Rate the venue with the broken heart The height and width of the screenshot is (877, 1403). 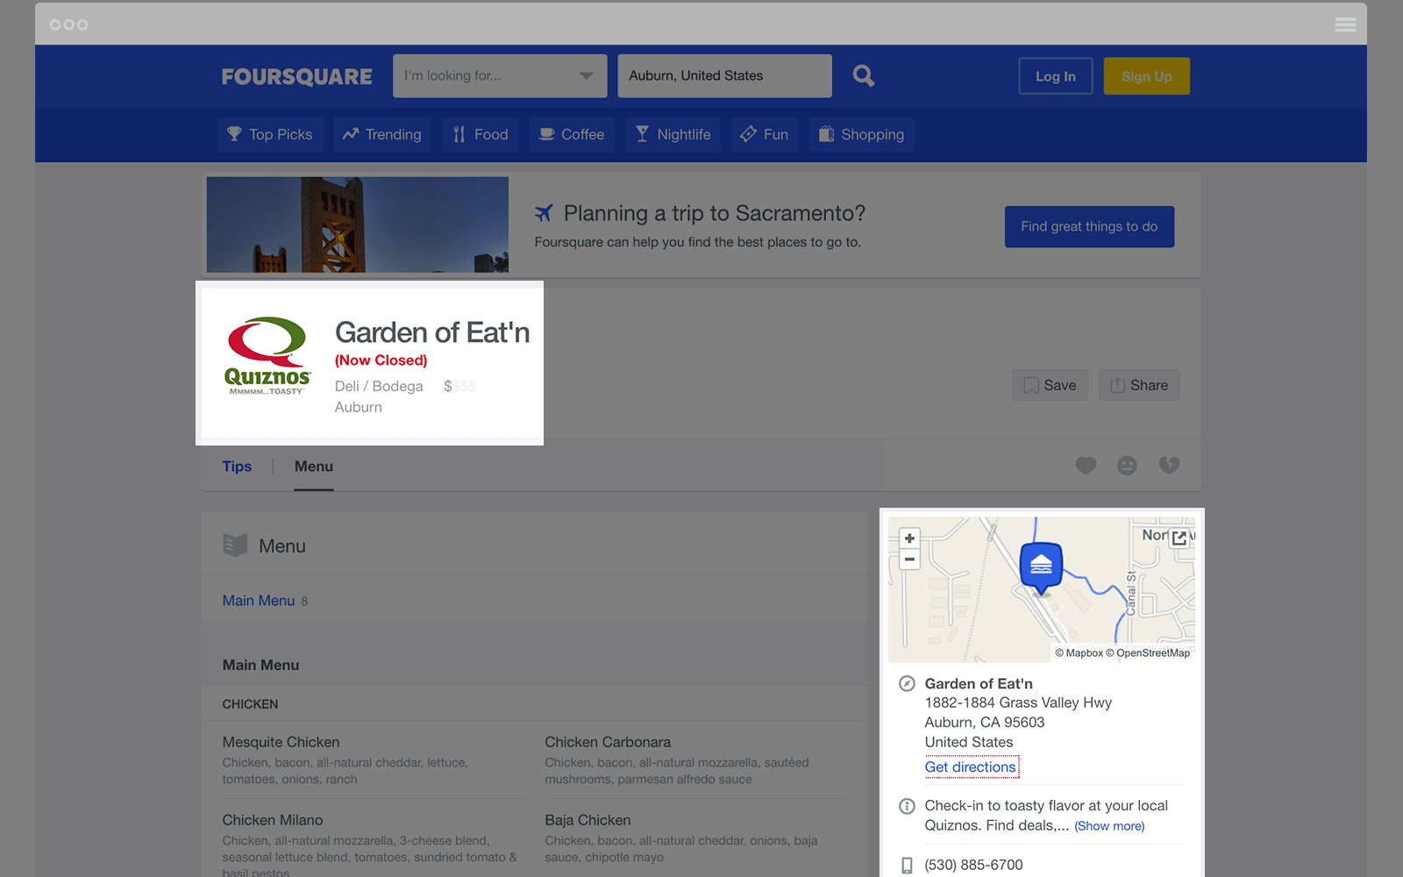tap(1169, 466)
